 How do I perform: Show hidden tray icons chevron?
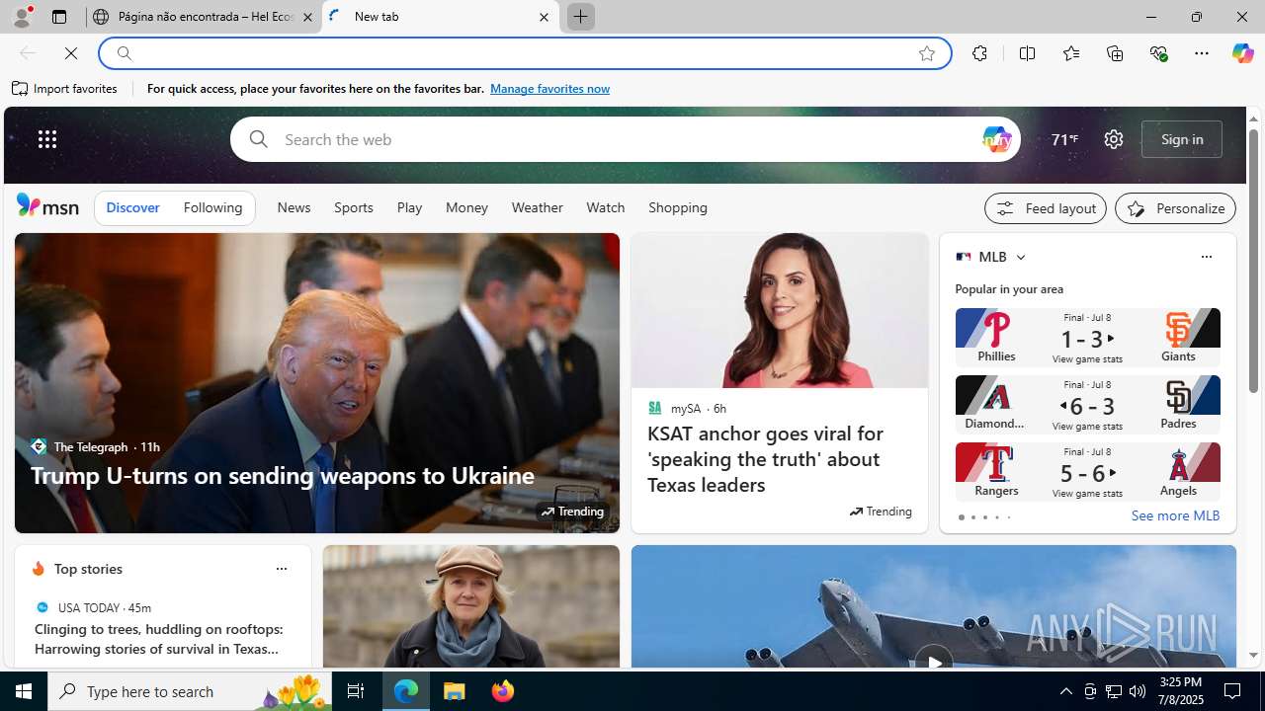click(1065, 691)
